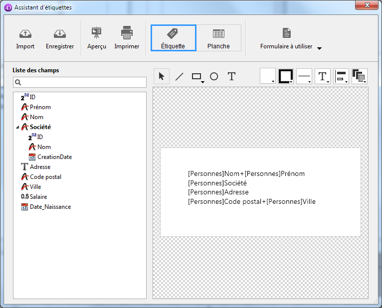
Task: Open the line style dropdown
Action: [x=304, y=76]
